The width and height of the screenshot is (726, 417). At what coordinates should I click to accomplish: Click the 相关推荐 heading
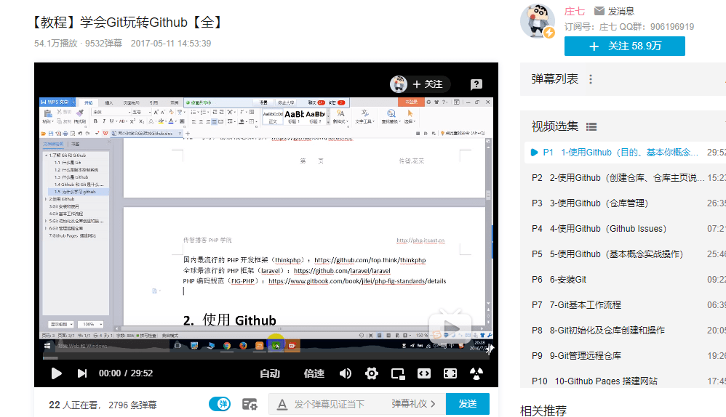pos(543,410)
